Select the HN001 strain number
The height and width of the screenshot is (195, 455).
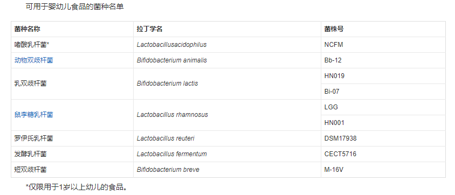334,123
